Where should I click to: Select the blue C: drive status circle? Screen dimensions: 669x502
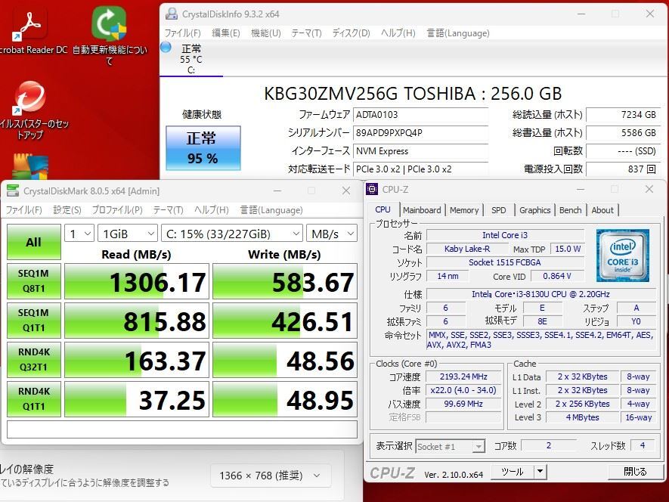point(166,47)
